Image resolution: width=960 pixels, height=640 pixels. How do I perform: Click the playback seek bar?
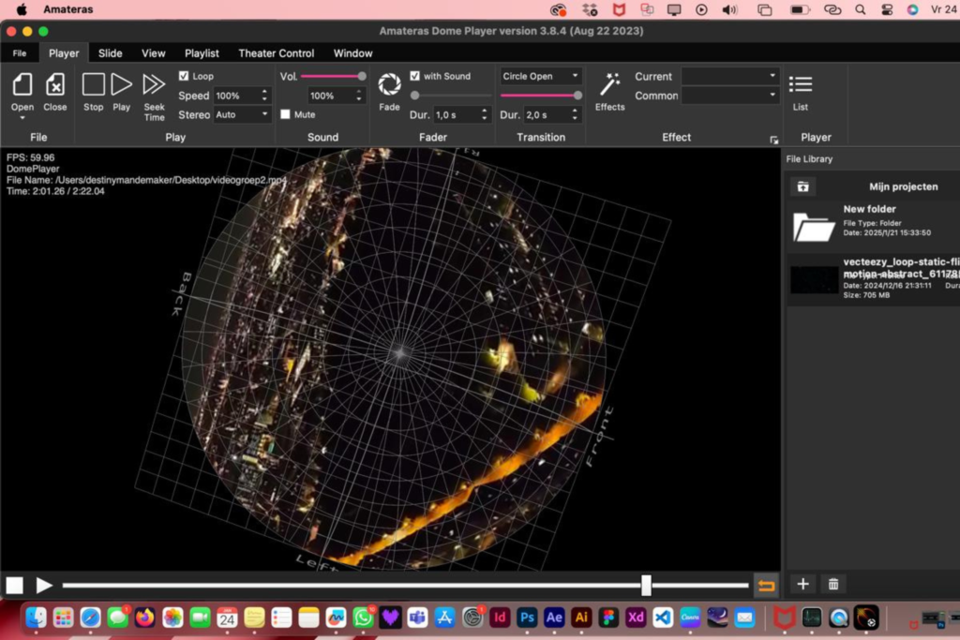point(405,586)
